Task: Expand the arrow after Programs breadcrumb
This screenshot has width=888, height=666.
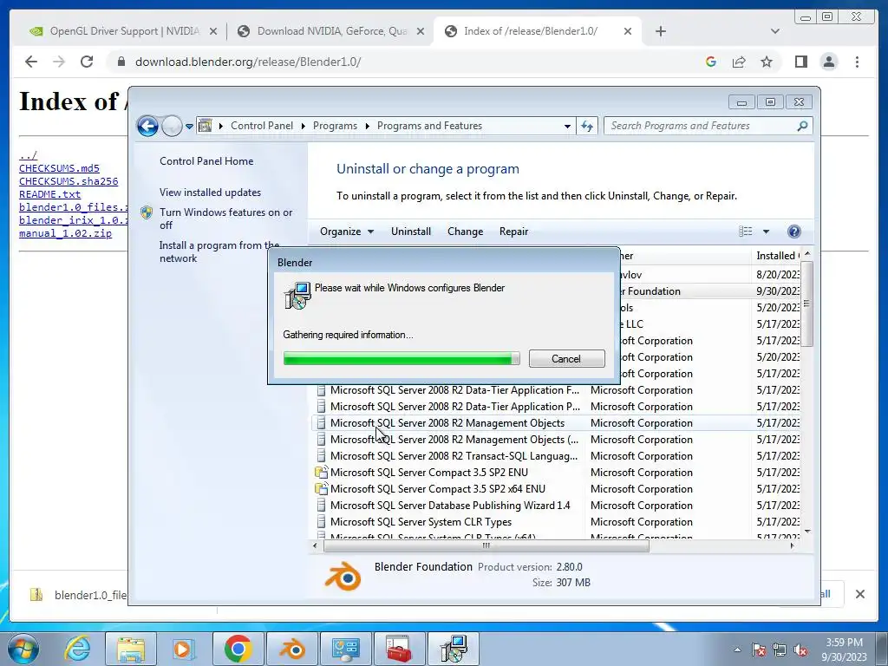Action: [367, 126]
